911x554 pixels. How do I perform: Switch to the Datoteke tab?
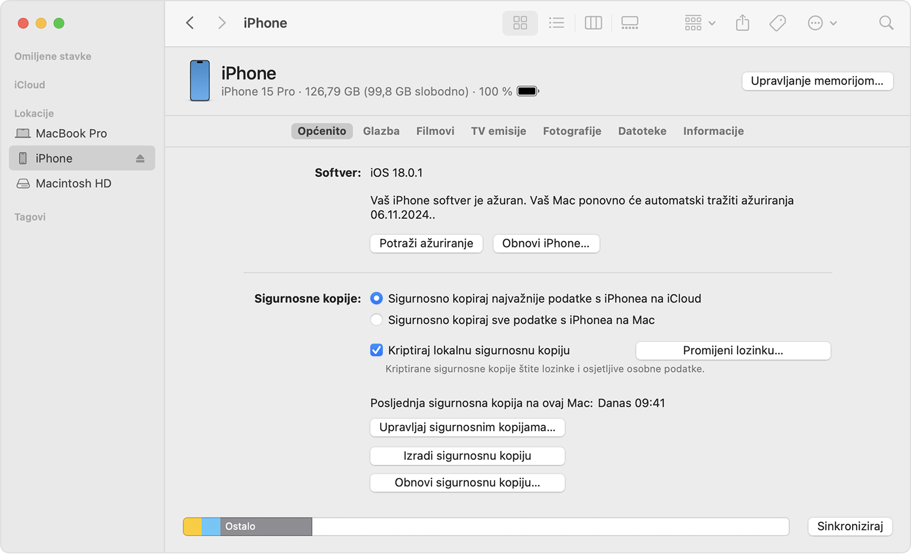point(642,131)
